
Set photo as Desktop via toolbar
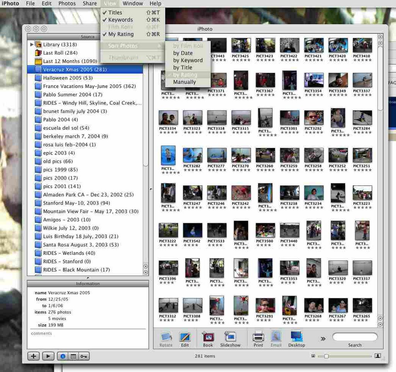point(297,339)
